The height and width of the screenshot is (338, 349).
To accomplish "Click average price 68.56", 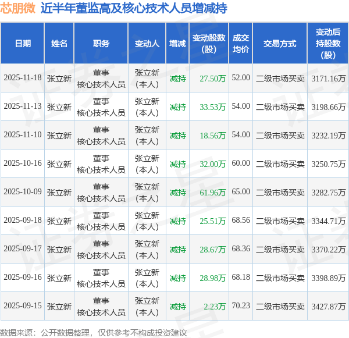I will tap(241, 220).
